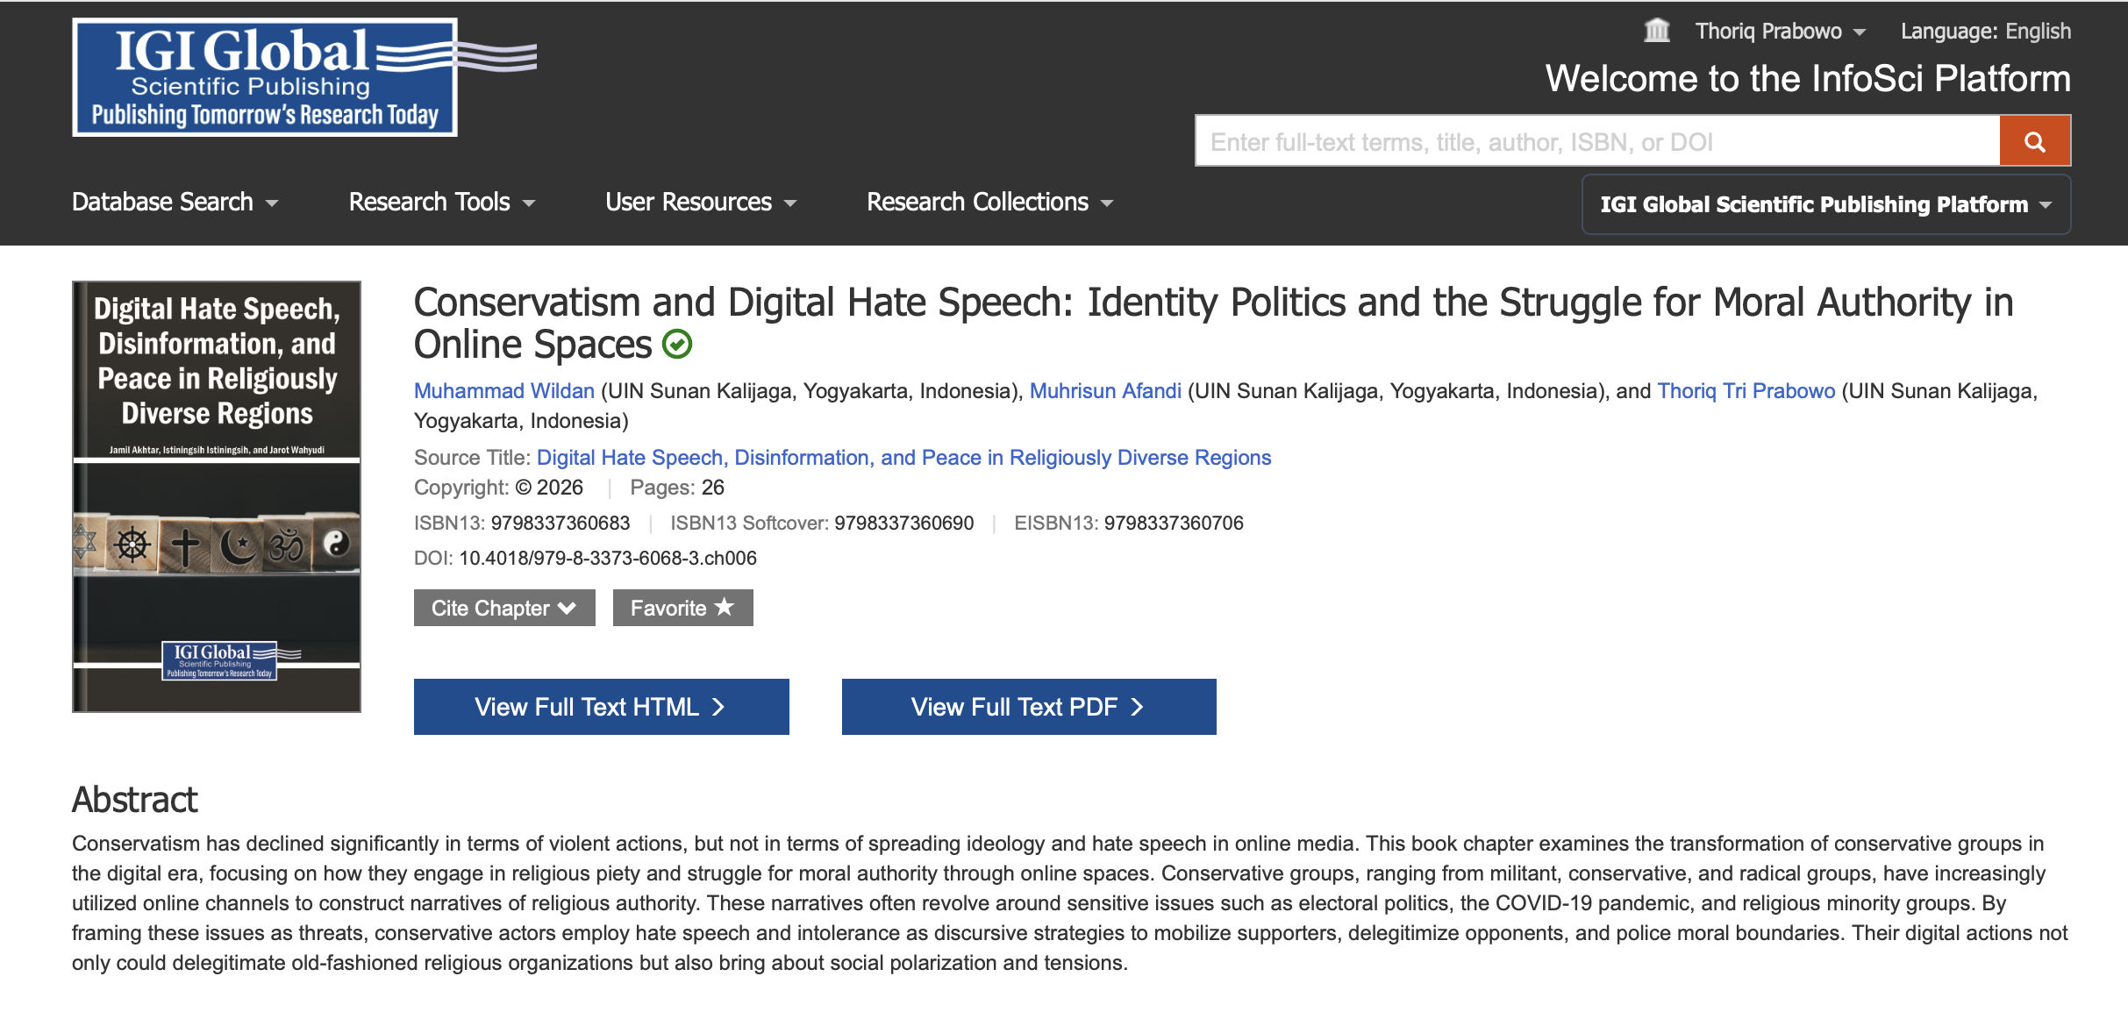Open IGI Global Scientific Publishing Platform dropdown
Screen dimensions: 2128x1012
coord(1826,204)
